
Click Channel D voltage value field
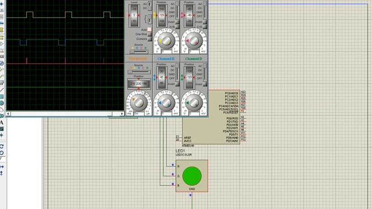194,114
